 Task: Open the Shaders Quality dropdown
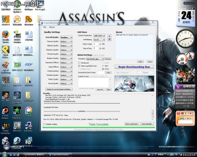coord(66,58)
